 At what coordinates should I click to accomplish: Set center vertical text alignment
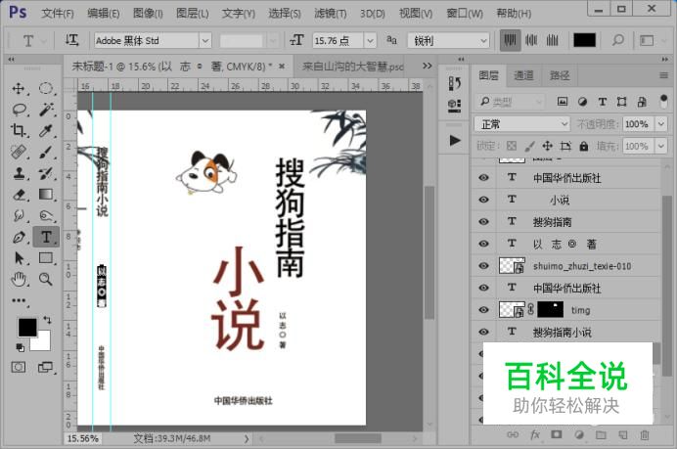click(x=531, y=40)
